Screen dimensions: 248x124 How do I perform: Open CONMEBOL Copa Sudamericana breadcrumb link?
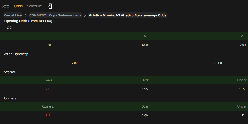click(x=55, y=15)
